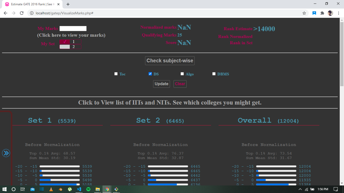Bookmark this page using the star icon

[305, 13]
